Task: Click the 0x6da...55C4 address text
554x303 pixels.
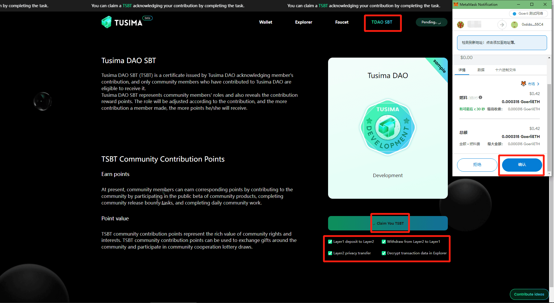Action: 532,24
